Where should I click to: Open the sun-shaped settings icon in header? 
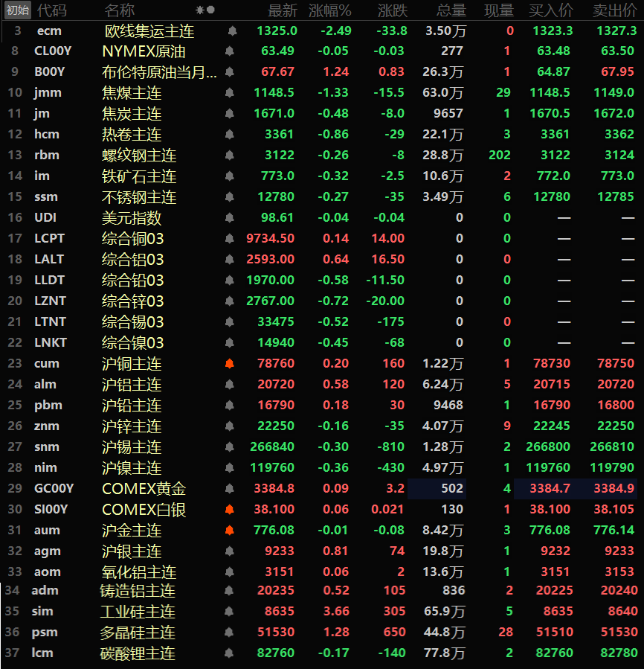[x=199, y=10]
